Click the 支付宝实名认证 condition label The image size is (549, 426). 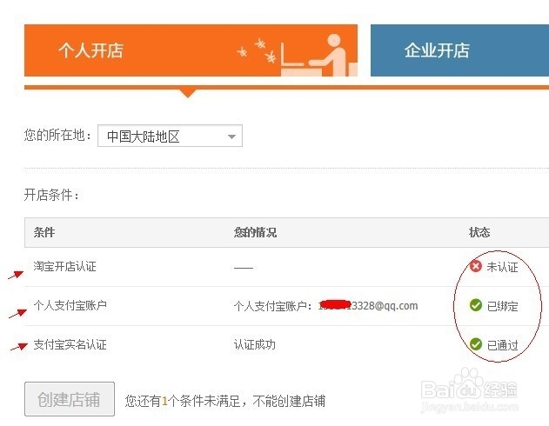tap(70, 344)
